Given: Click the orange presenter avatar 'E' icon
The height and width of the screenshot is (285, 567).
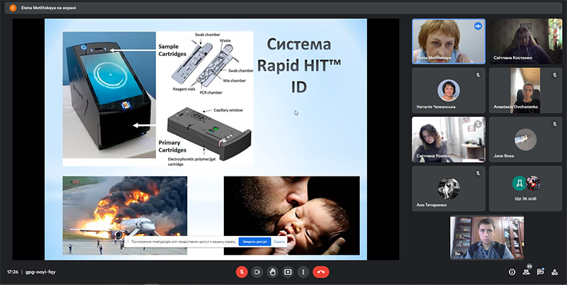Looking at the screenshot, I should (13, 8).
